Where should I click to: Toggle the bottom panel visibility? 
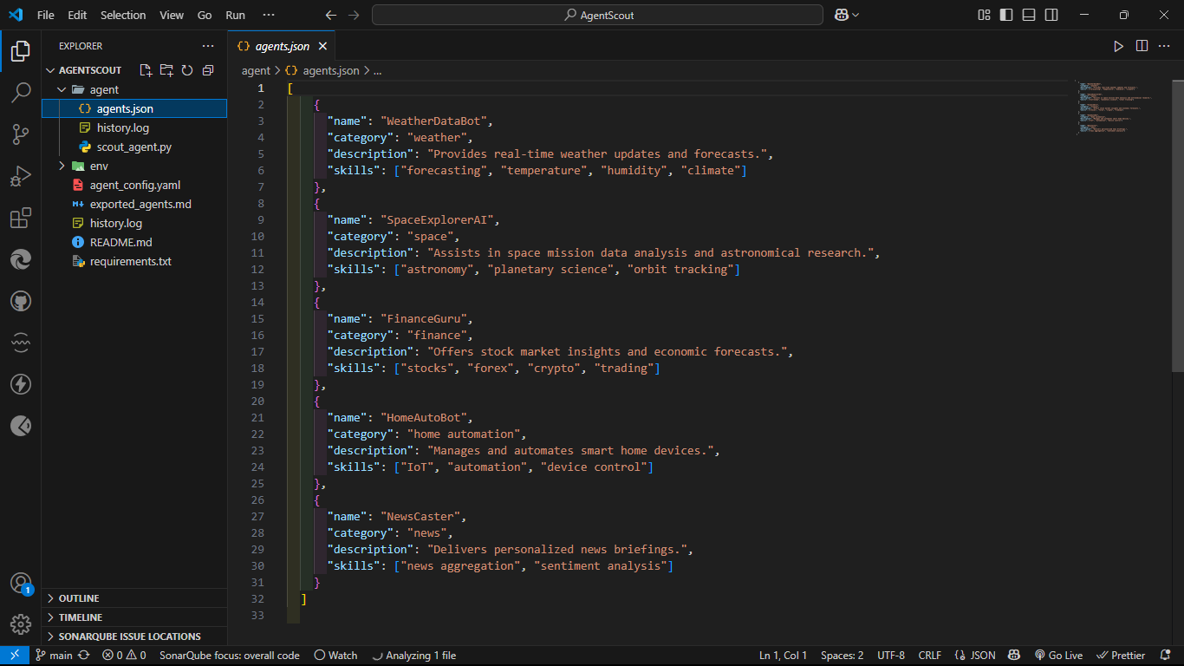[x=1029, y=15]
